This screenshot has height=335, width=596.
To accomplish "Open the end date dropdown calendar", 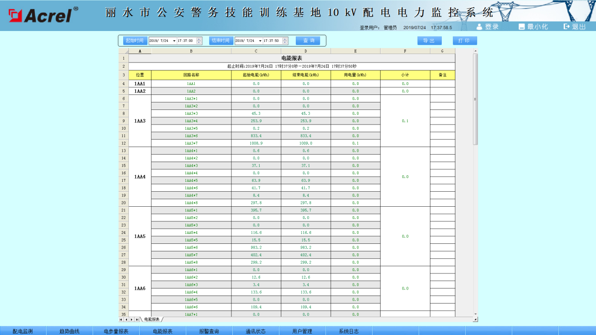I will coord(260,41).
